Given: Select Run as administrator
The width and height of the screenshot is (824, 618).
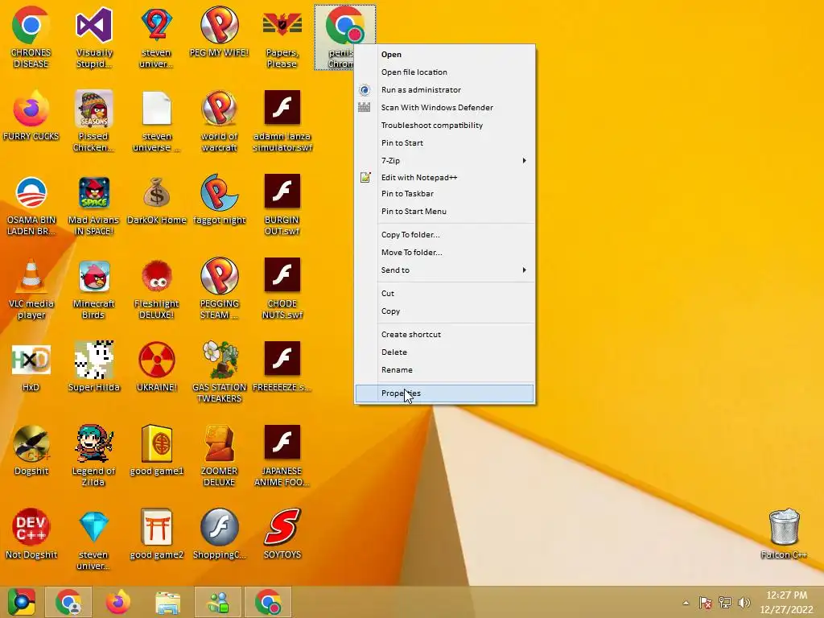Looking at the screenshot, I should [444, 90].
